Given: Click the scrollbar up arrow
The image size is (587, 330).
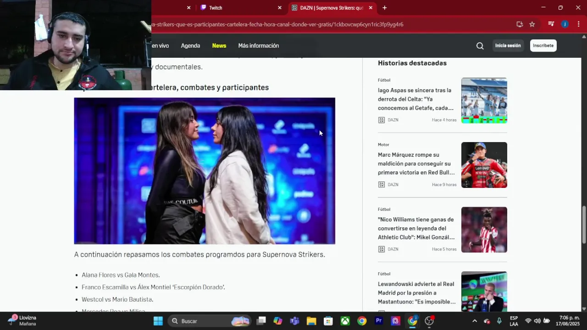Looking at the screenshot, I should click(x=584, y=37).
